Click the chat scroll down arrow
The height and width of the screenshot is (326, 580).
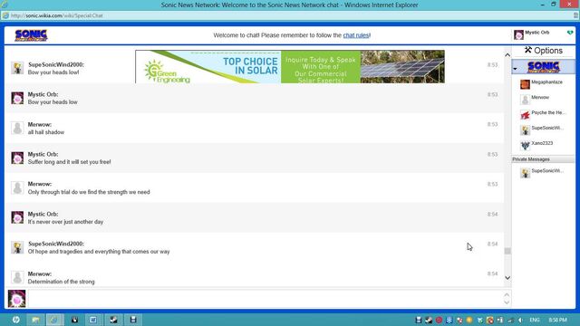pyautogui.click(x=507, y=278)
